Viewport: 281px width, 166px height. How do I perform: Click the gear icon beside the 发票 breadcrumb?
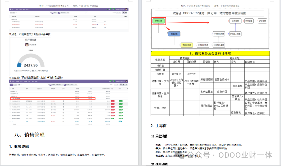click(21, 85)
